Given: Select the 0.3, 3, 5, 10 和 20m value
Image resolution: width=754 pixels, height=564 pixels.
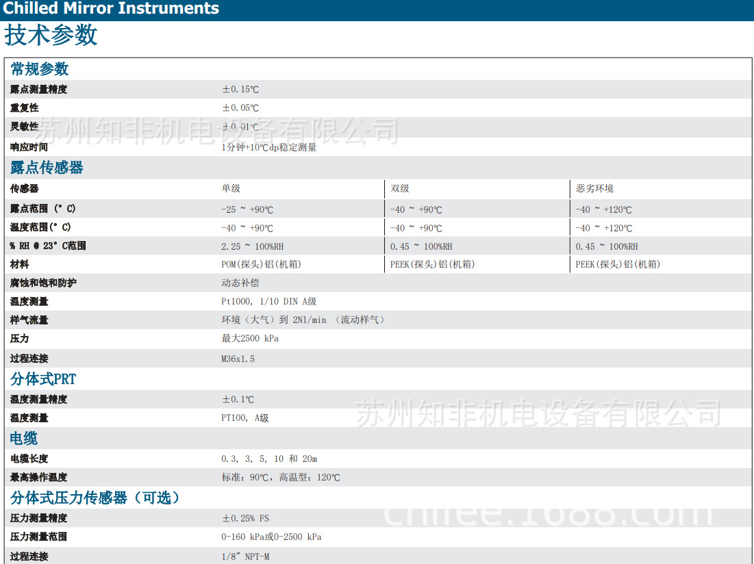Looking at the screenshot, I should click(x=269, y=459).
